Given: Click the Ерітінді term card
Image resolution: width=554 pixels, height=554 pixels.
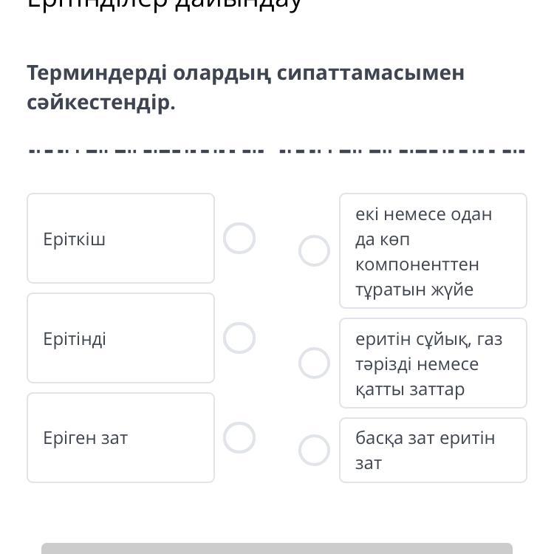Looking at the screenshot, I should [x=120, y=338].
